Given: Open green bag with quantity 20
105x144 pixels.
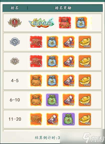Looking at the screenshot, I should click(52, 100).
